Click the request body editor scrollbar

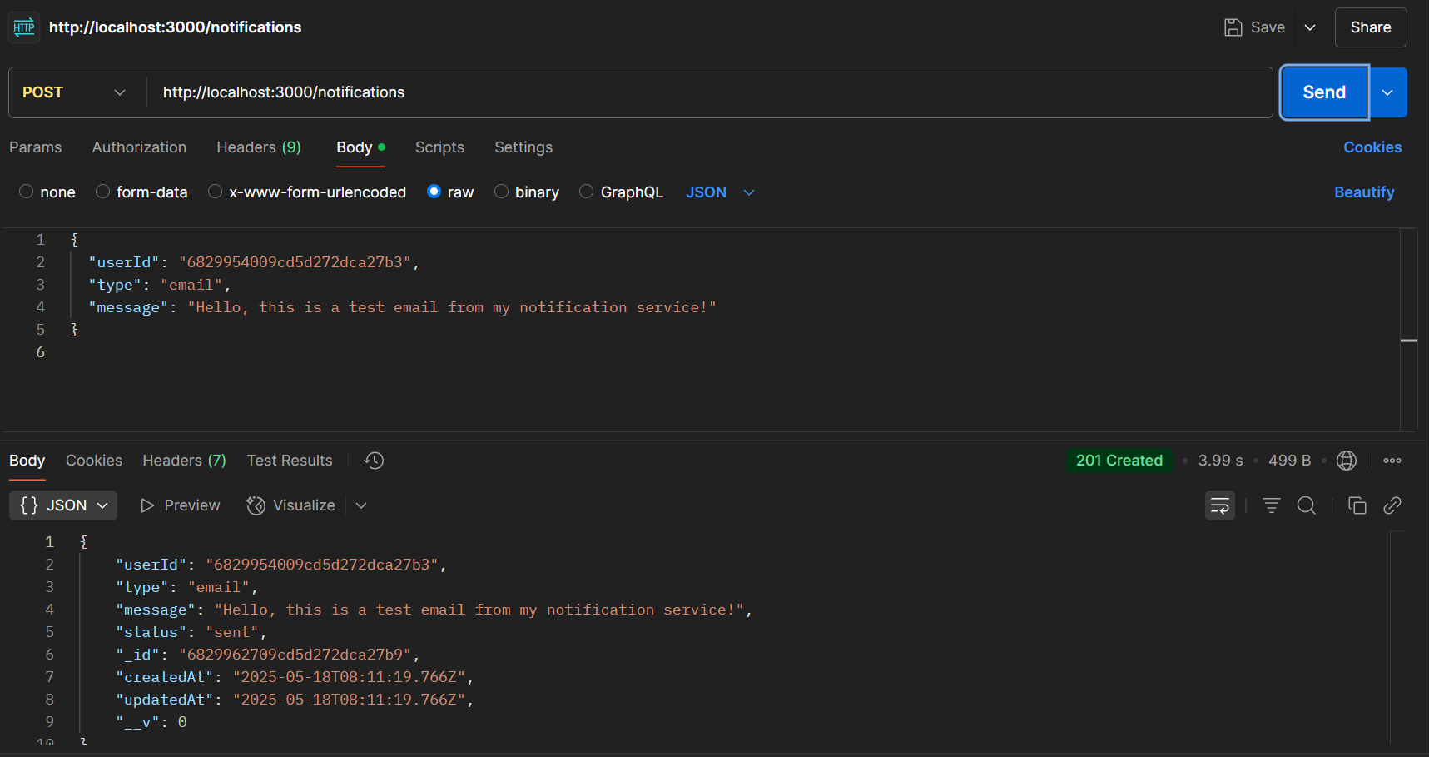(1409, 329)
